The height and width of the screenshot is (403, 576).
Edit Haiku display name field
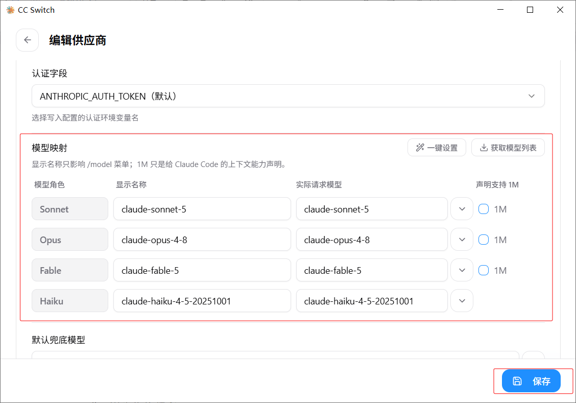[202, 301]
